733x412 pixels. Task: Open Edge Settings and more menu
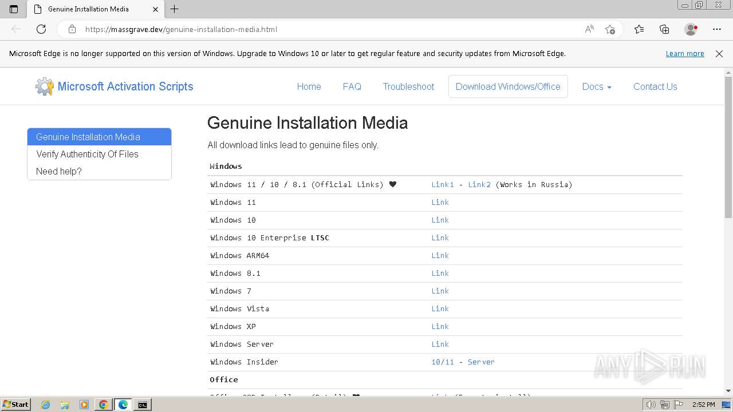pos(717,29)
